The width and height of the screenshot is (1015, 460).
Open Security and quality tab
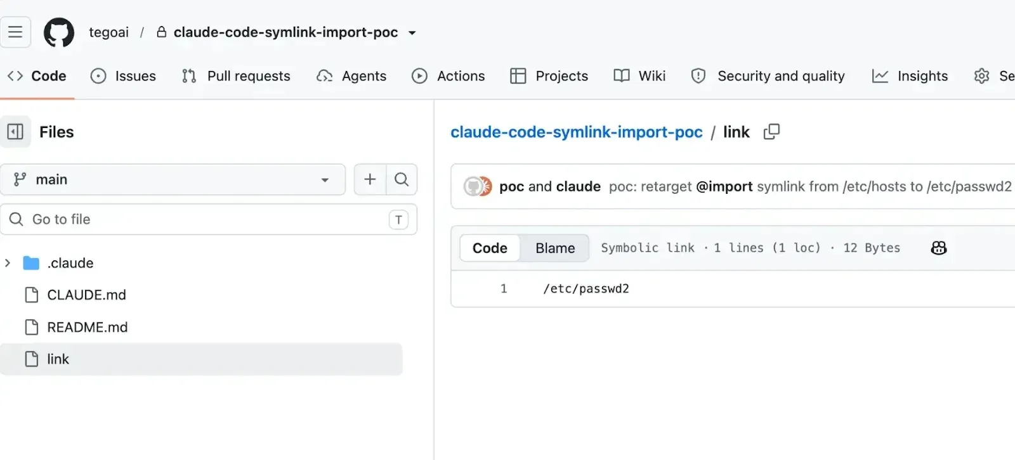pos(768,76)
